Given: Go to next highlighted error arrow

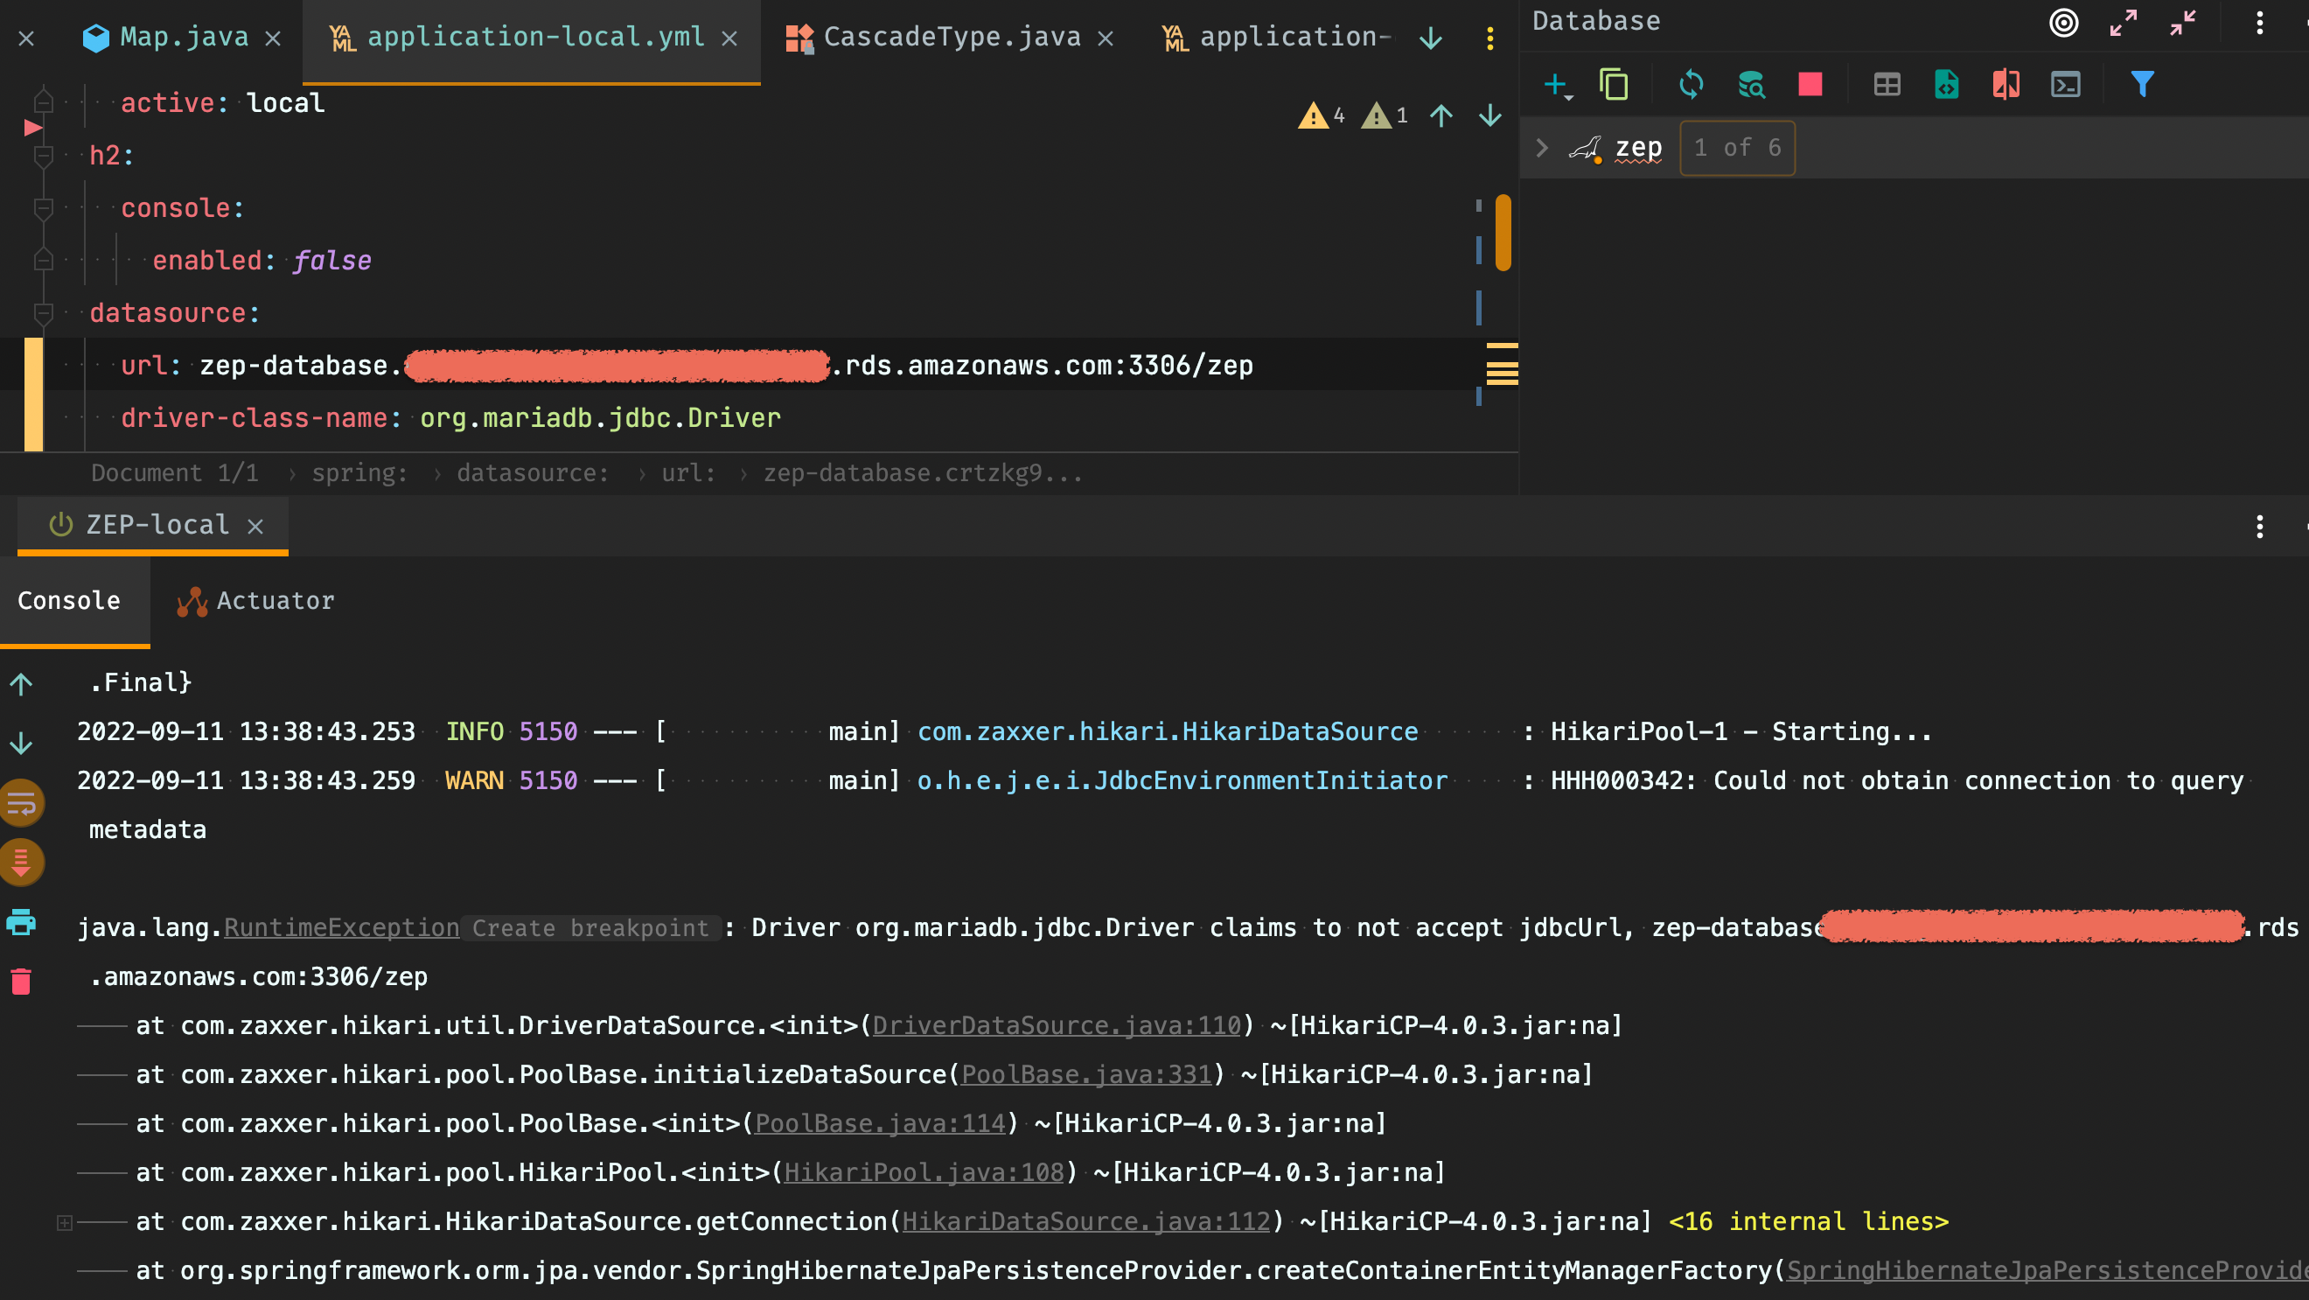Looking at the screenshot, I should [x=1489, y=115].
